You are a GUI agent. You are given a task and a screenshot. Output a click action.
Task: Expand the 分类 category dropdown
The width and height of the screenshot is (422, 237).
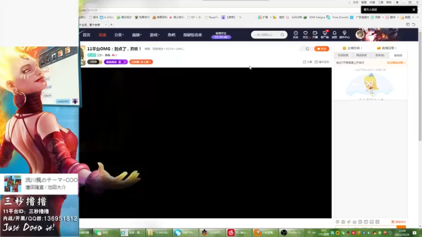point(119,35)
